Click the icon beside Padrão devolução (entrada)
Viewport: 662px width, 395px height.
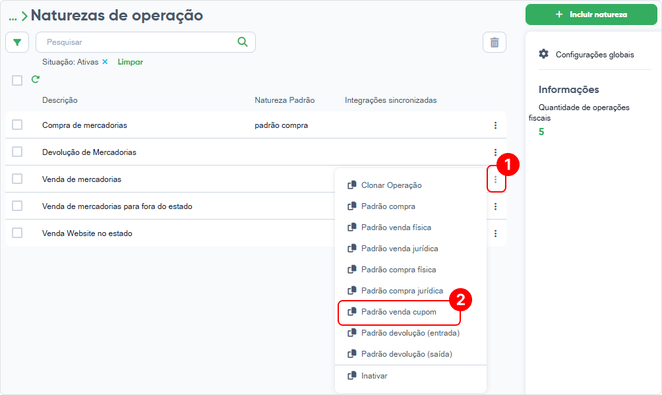(351, 333)
